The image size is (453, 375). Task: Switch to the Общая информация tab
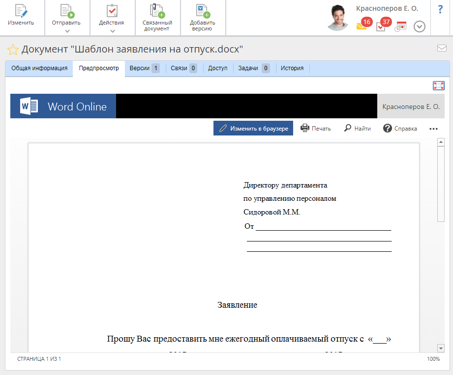(39, 68)
